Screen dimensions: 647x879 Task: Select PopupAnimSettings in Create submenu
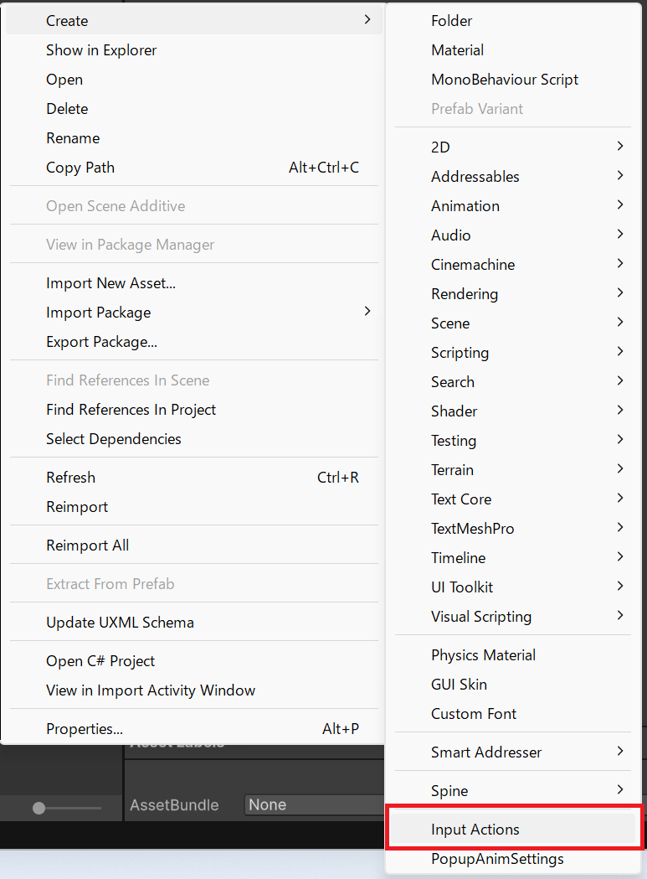pos(497,859)
